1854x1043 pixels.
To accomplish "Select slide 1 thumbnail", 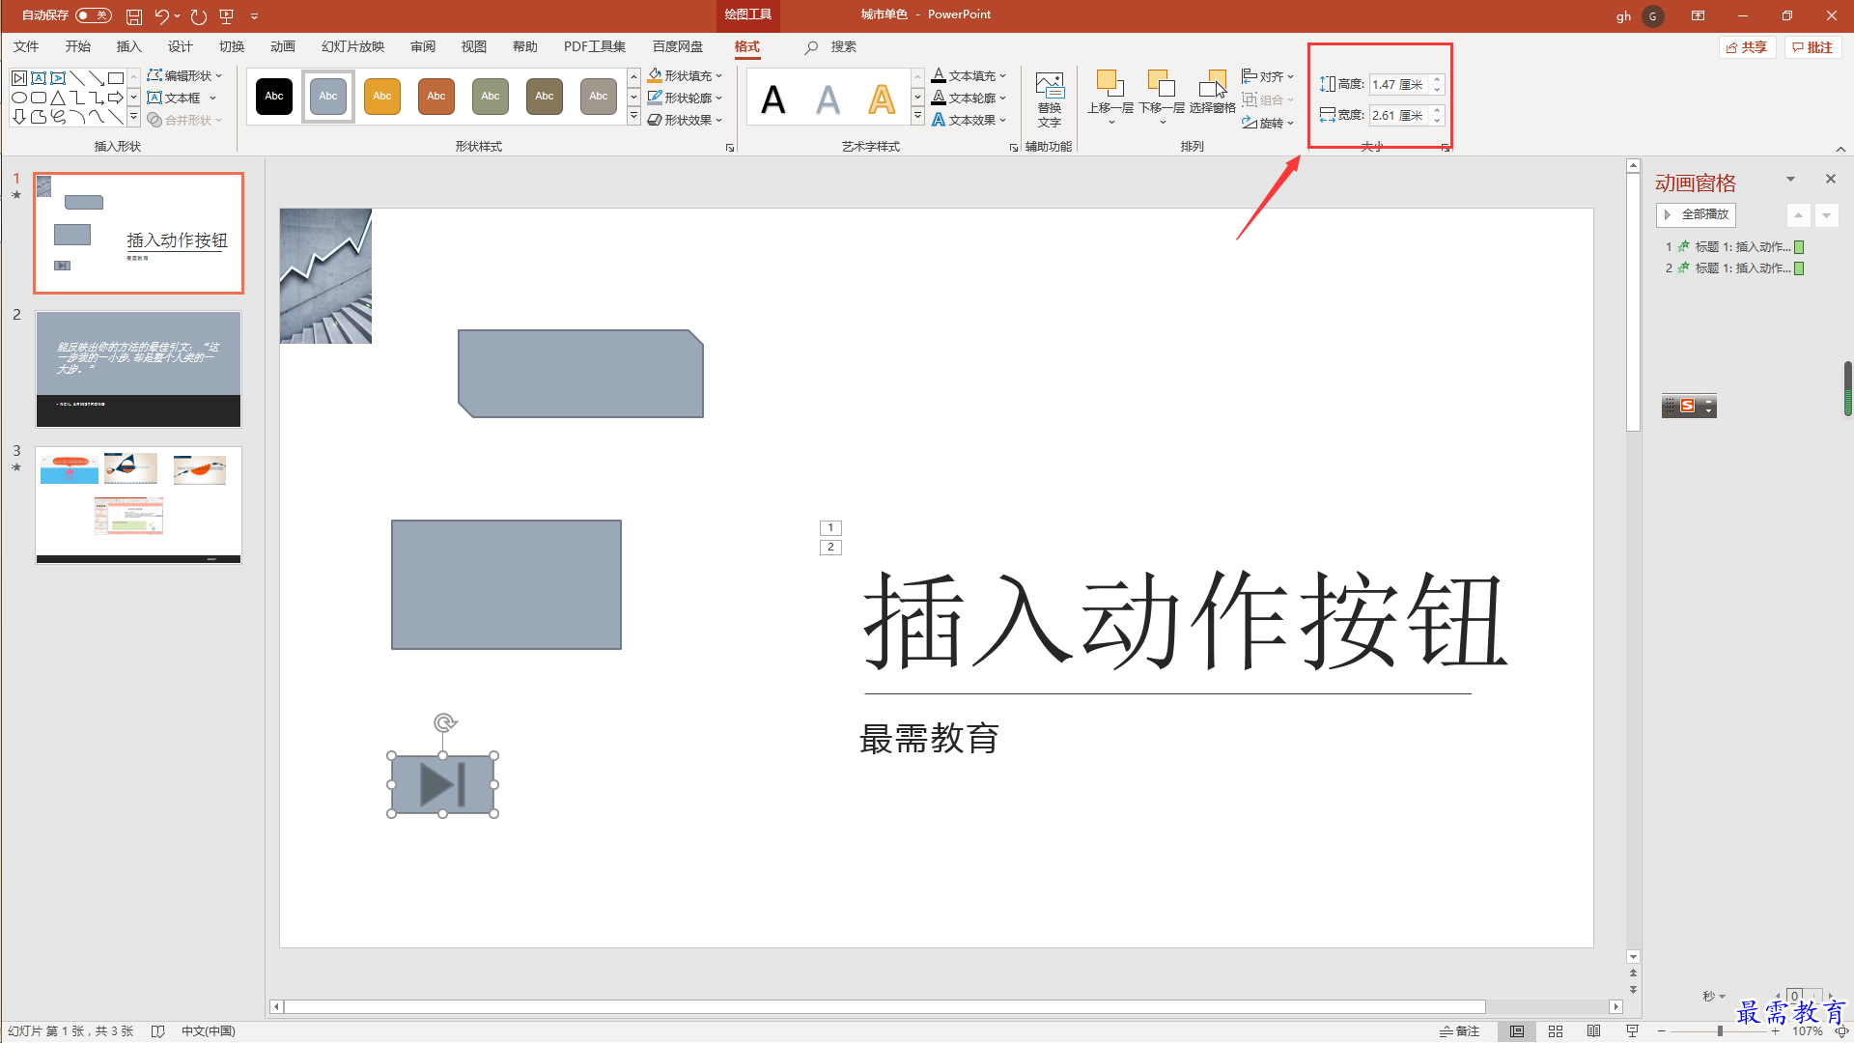I will pos(138,233).
